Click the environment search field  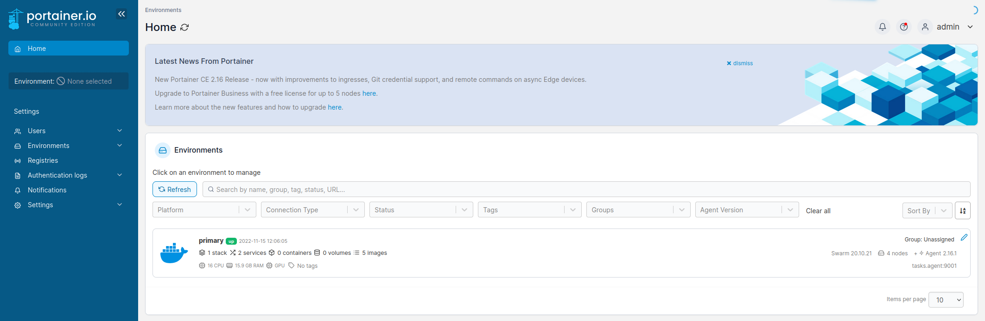coord(586,190)
